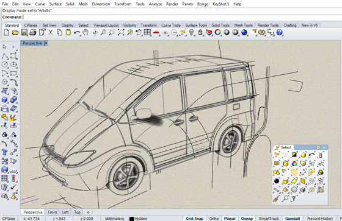342x221 pixels.
Task: Open the Select panel gear options
Action: [x=318, y=147]
